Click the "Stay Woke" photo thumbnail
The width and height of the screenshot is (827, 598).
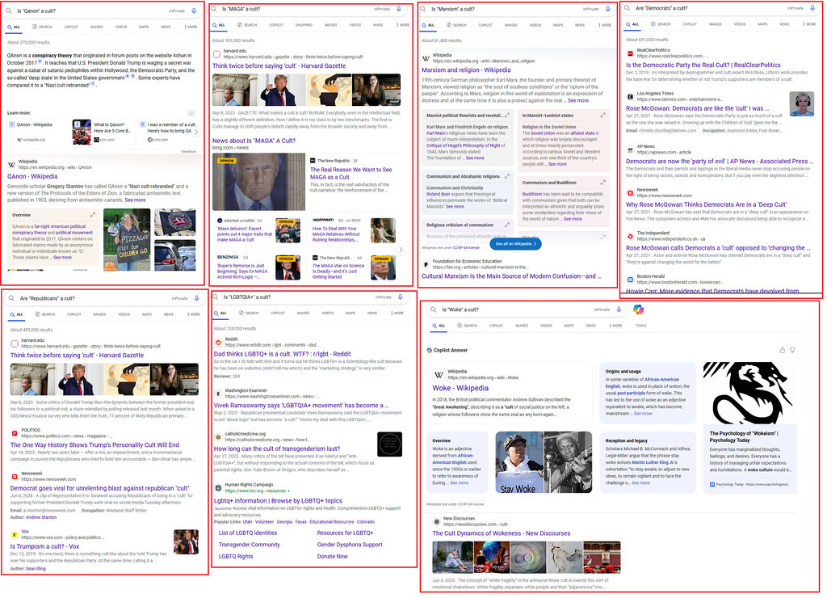(519, 462)
